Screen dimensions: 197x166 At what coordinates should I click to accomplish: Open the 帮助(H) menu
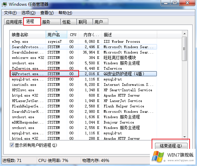tap(65, 13)
